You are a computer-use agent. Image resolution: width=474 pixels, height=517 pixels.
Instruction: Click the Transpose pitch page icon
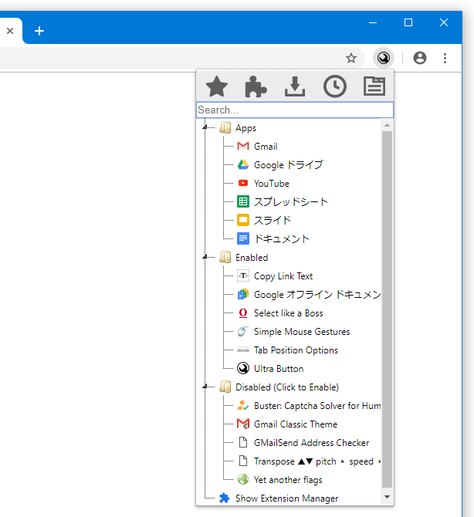point(243,461)
